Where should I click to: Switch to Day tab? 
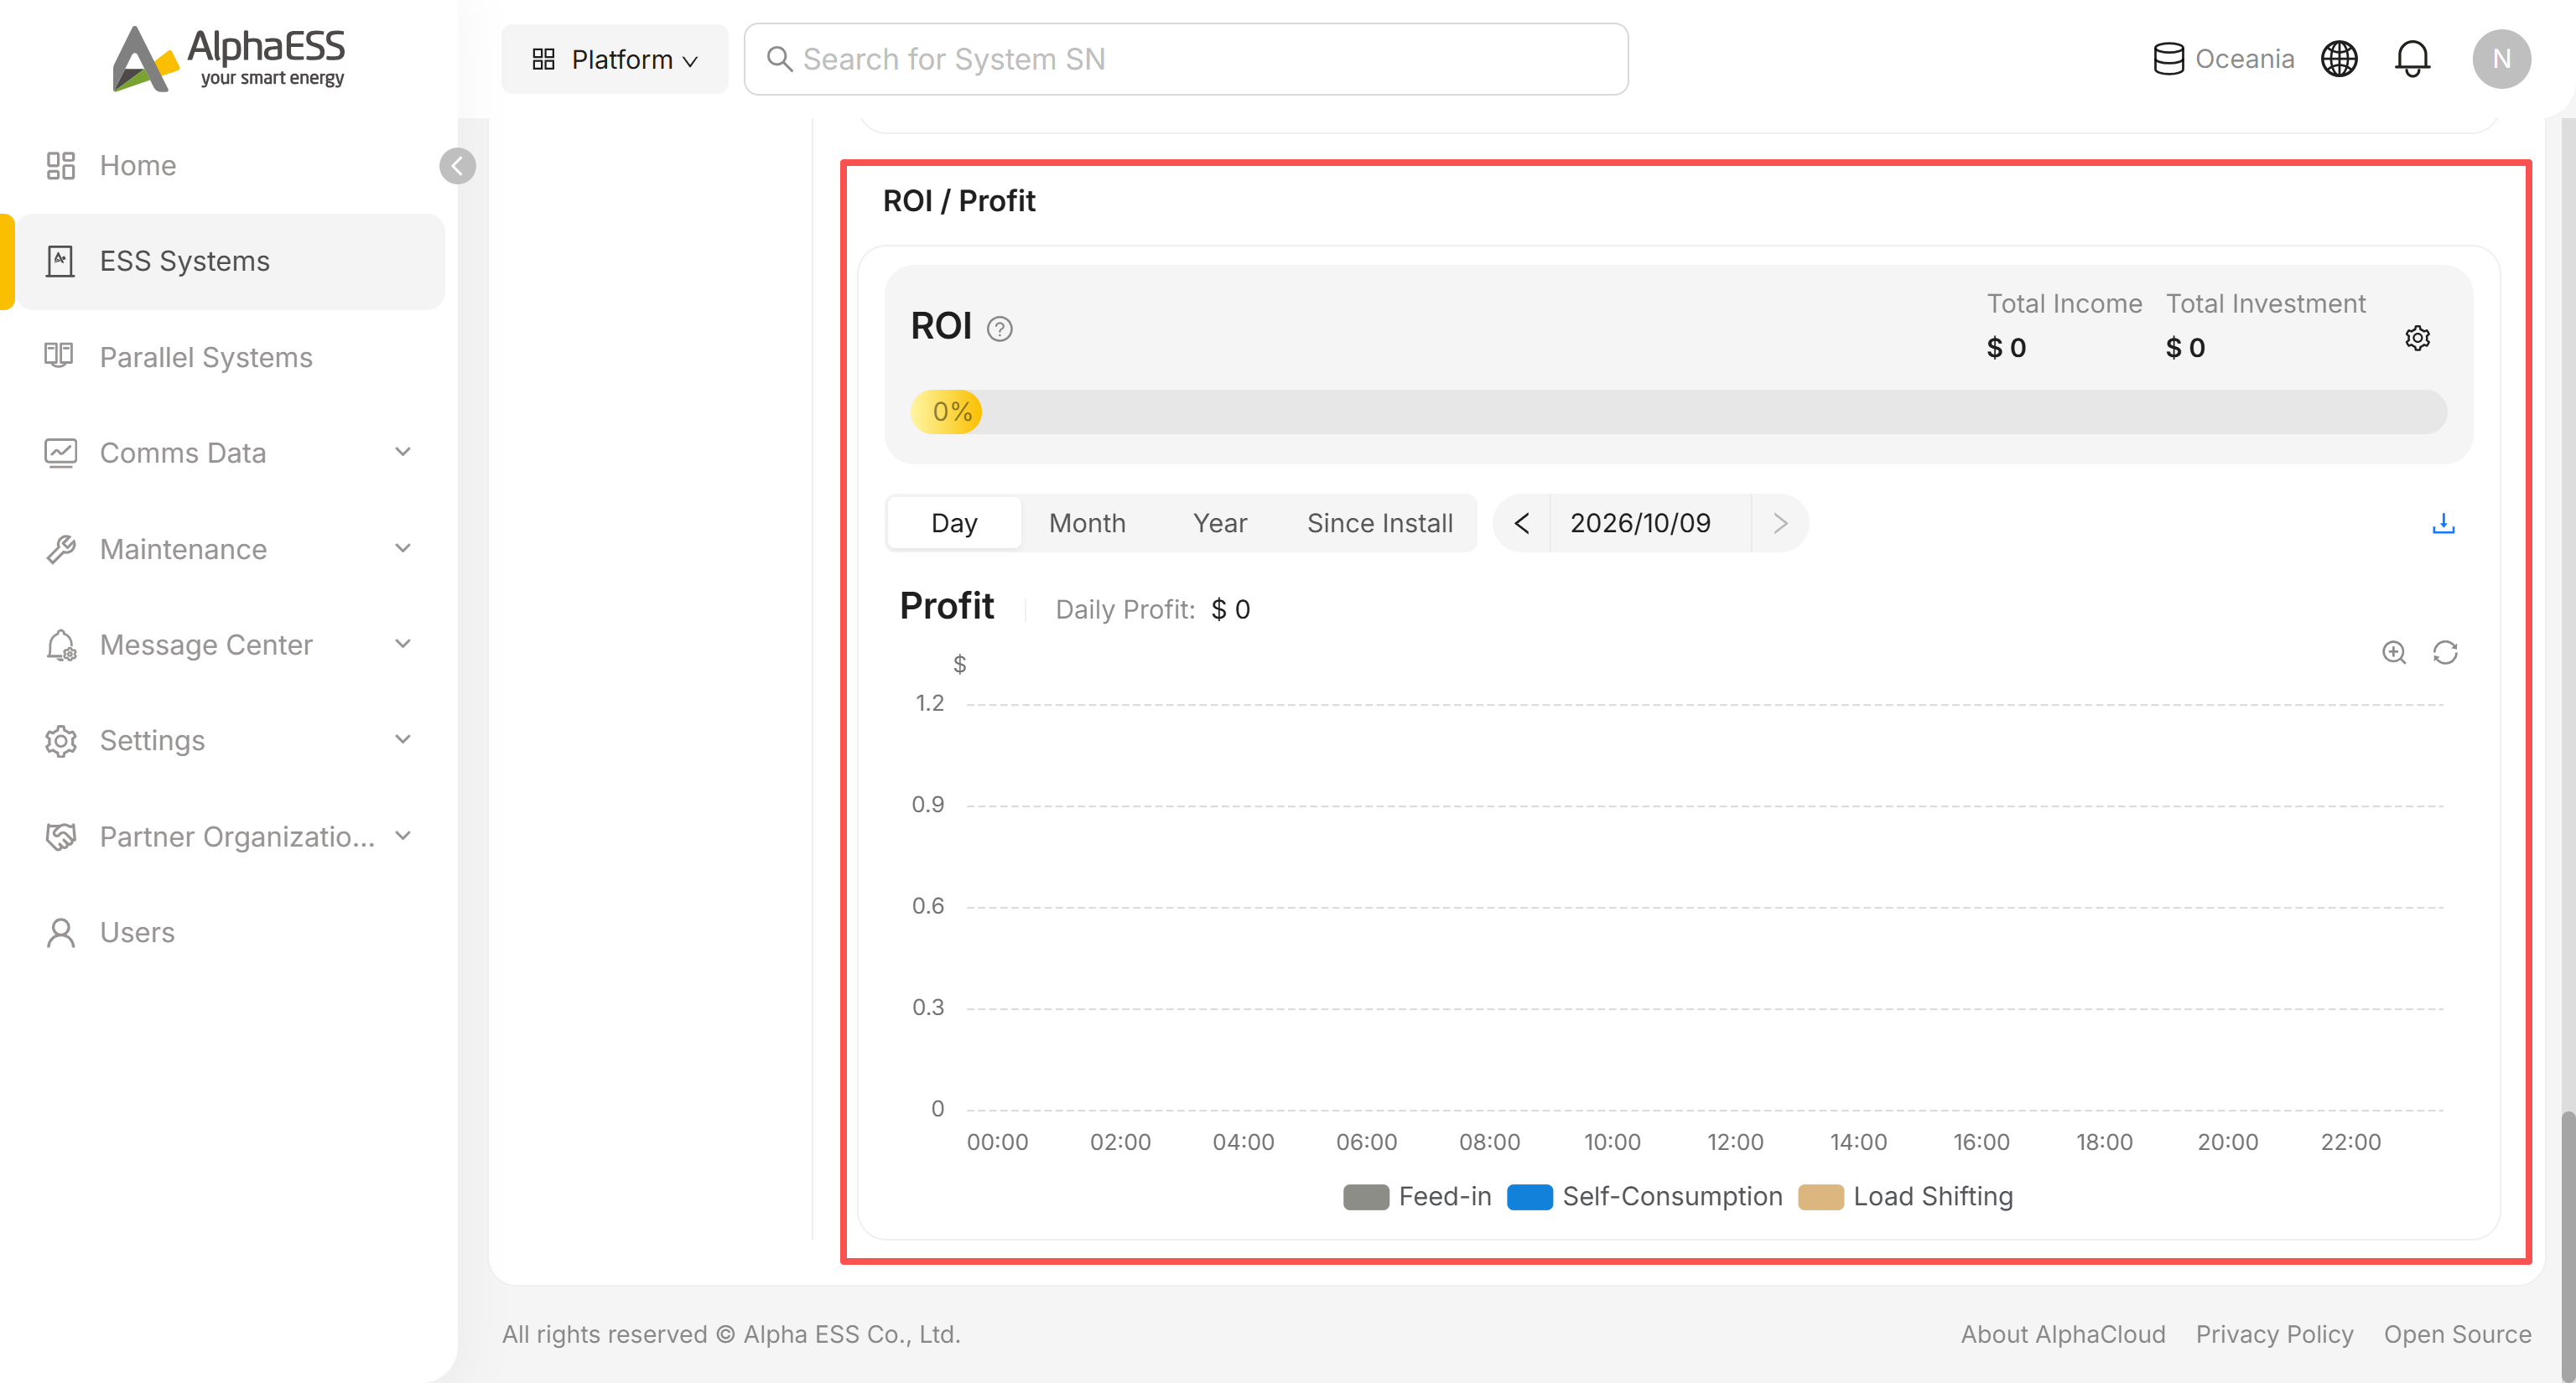[x=954, y=524]
